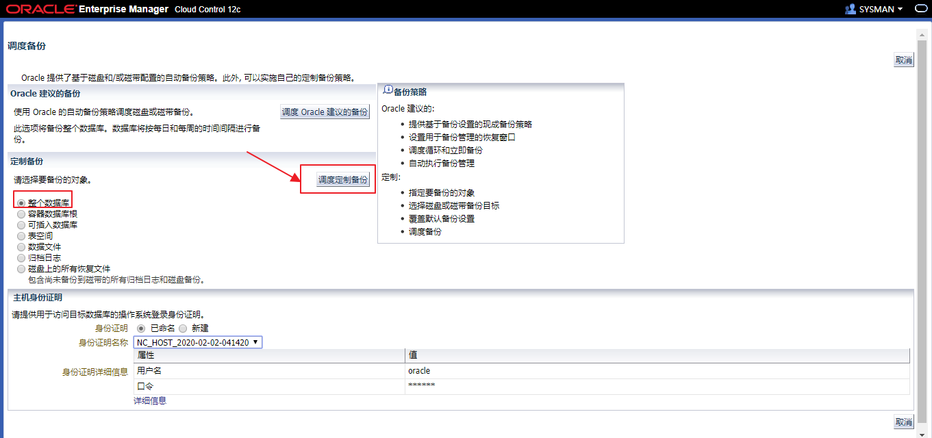Choose the 容器数据库根 option
This screenshot has height=438, width=932.
(21, 214)
